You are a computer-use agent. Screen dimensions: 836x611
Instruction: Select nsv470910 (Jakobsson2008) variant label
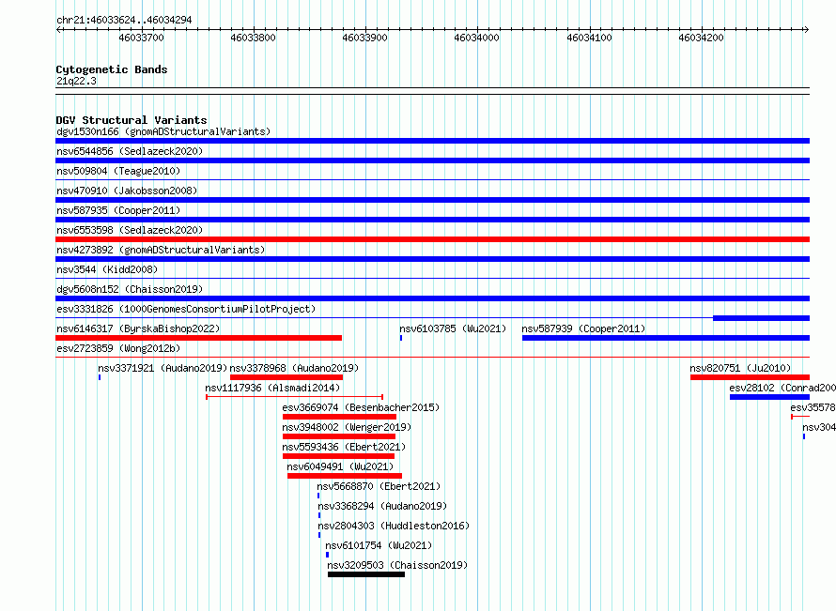click(x=127, y=191)
